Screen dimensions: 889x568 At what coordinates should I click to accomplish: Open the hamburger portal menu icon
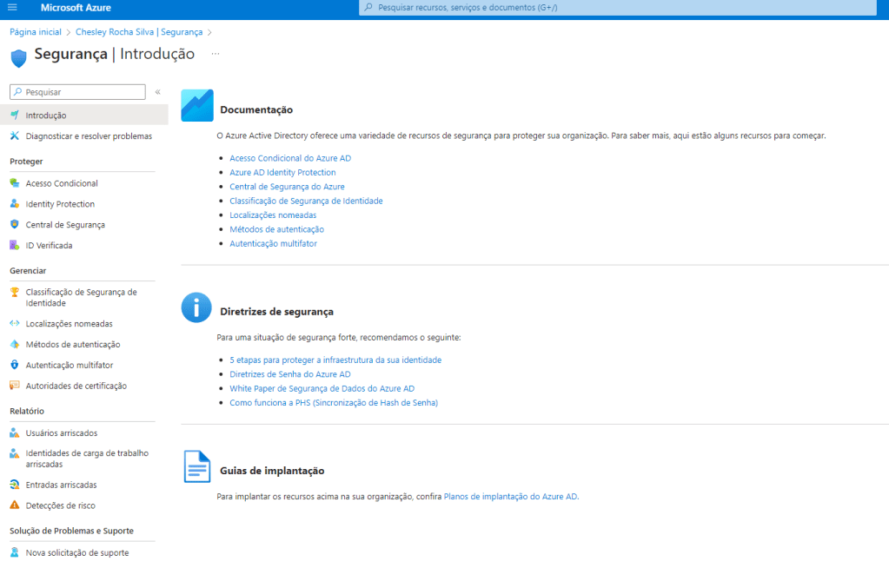pos(12,8)
